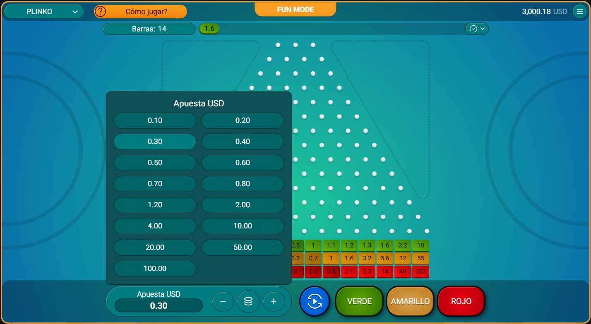Image resolution: width=591 pixels, height=324 pixels.
Task: Click the yellow 5.6 multiplier cell
Action: 385,258
